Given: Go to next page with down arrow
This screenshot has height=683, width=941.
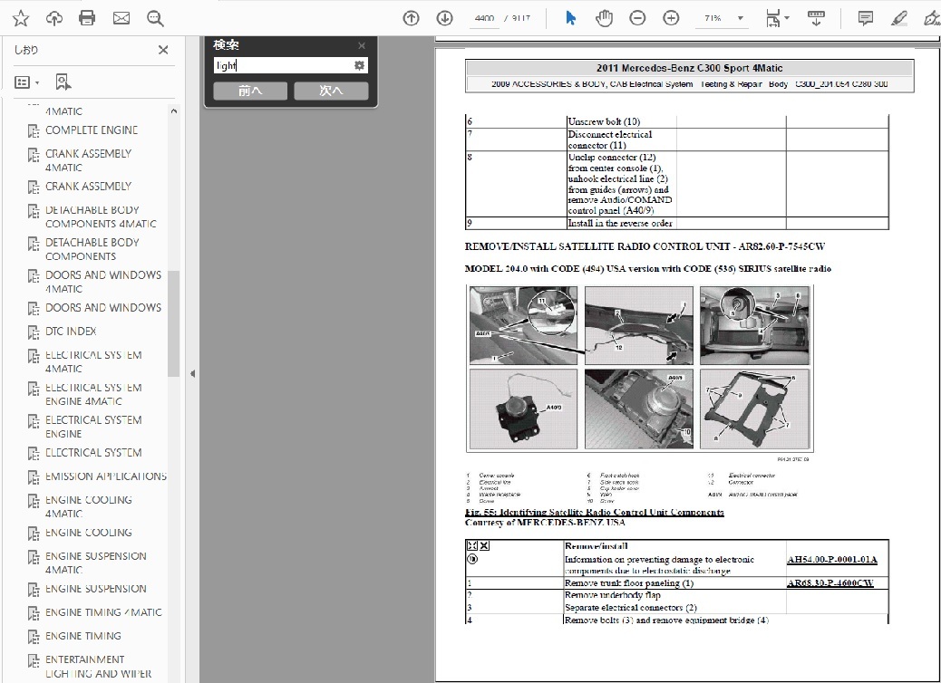Looking at the screenshot, I should (445, 19).
